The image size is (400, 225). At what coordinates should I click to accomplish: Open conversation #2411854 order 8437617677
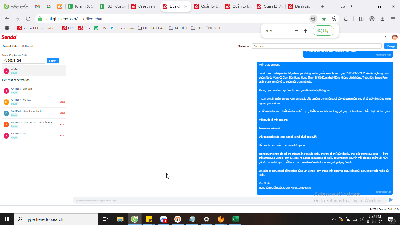pyautogui.click(x=34, y=125)
